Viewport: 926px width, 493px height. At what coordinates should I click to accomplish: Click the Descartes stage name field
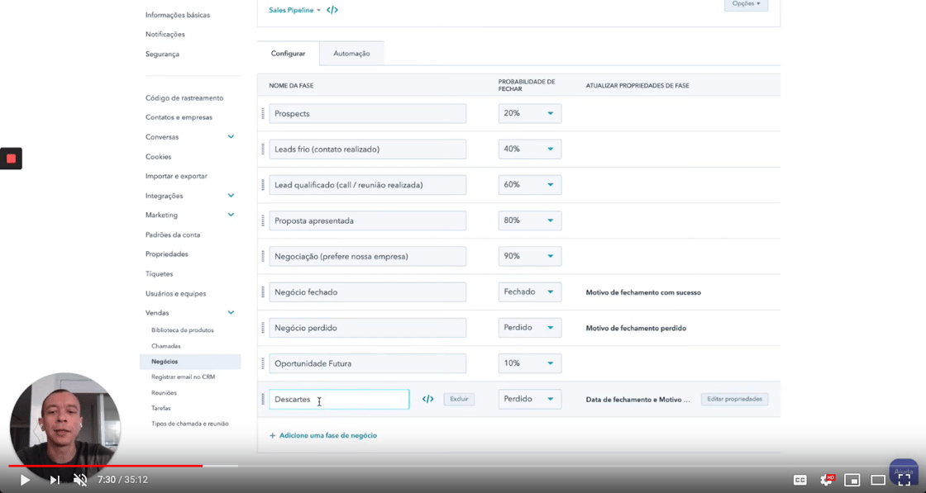339,399
